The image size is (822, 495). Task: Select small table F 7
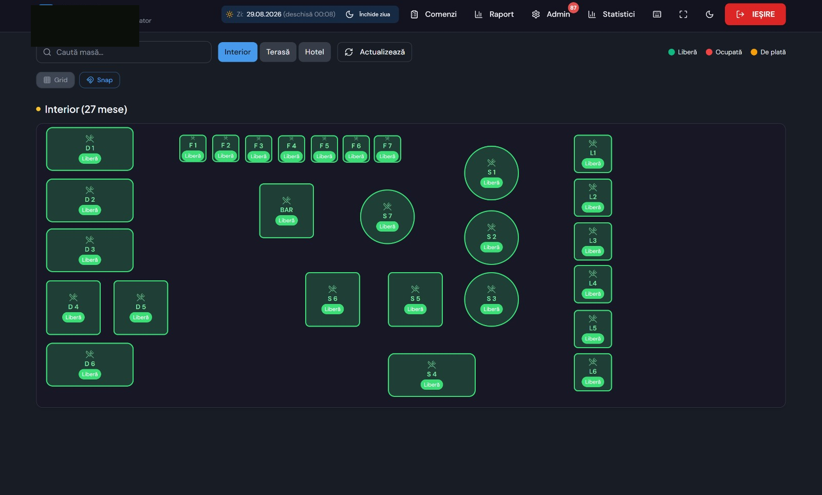(x=387, y=149)
